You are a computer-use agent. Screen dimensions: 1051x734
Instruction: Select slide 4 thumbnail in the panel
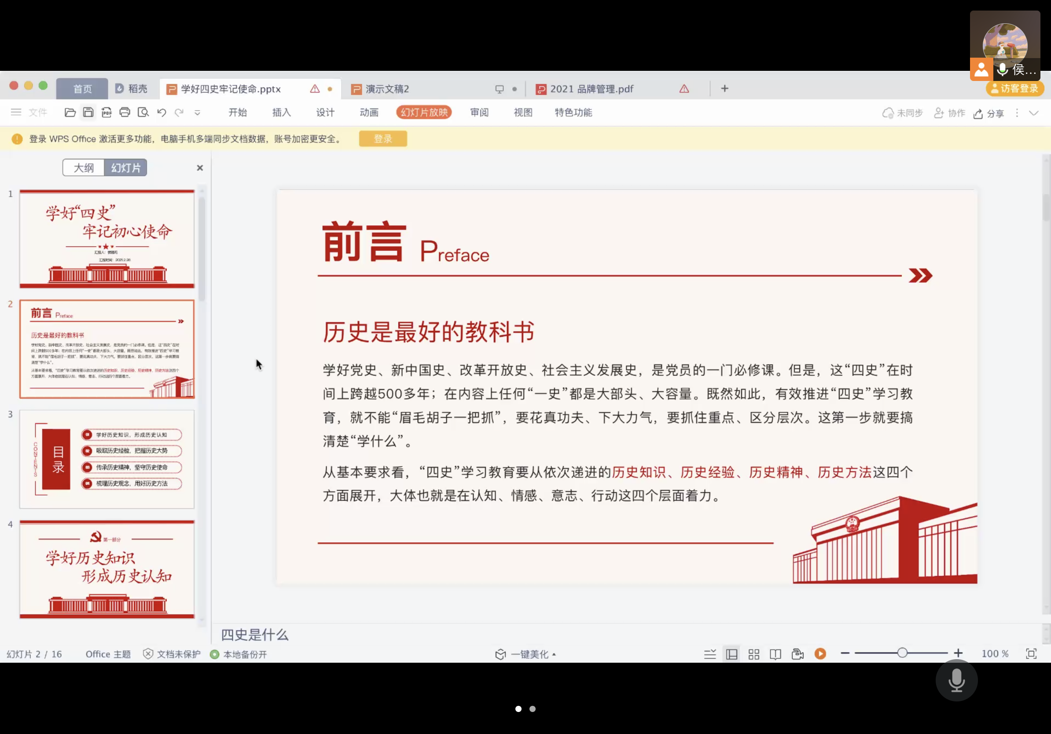point(107,570)
